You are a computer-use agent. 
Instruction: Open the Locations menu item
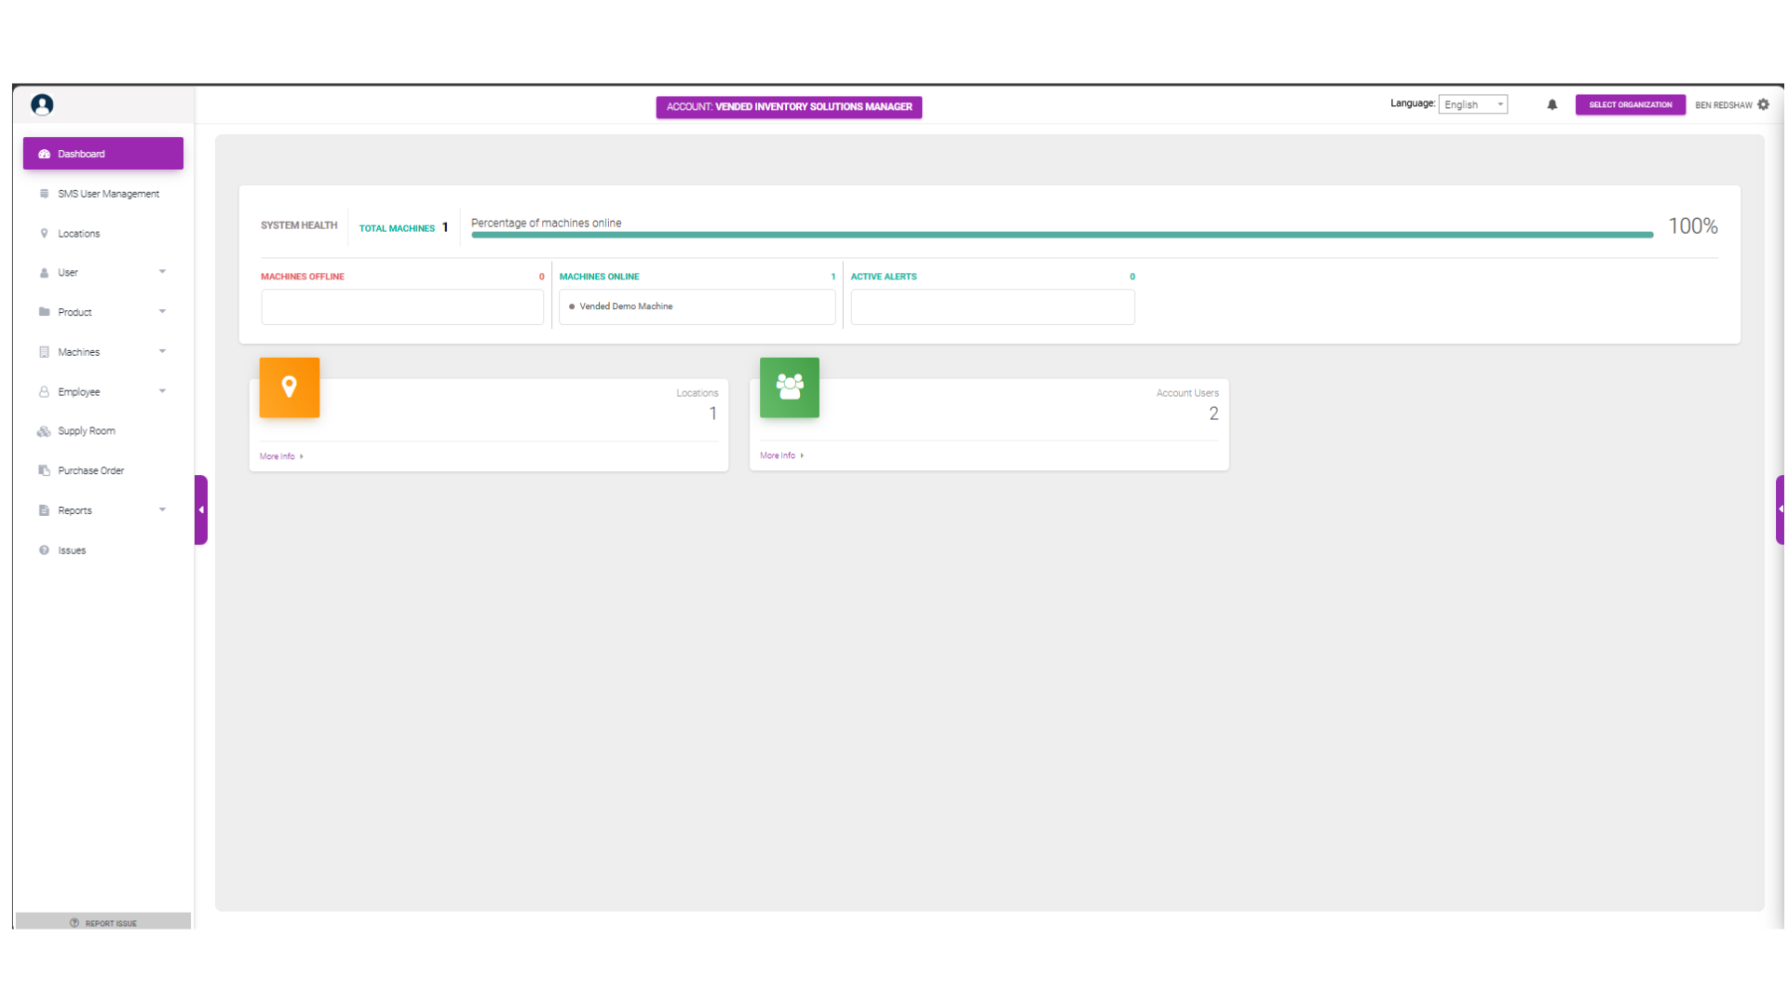tap(103, 233)
